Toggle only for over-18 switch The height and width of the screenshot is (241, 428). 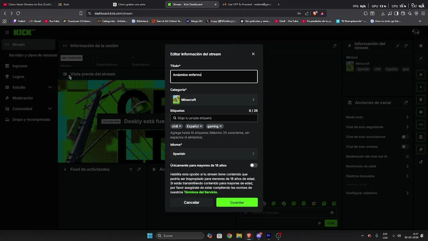(x=254, y=165)
